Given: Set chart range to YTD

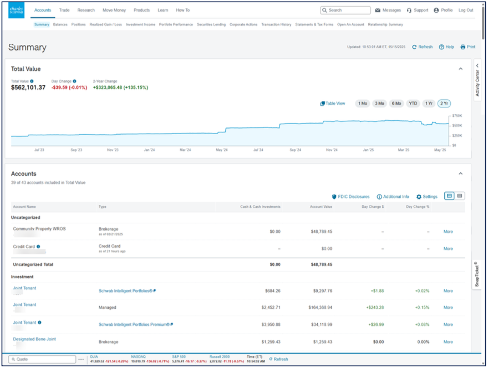Looking at the screenshot, I should pyautogui.click(x=413, y=104).
